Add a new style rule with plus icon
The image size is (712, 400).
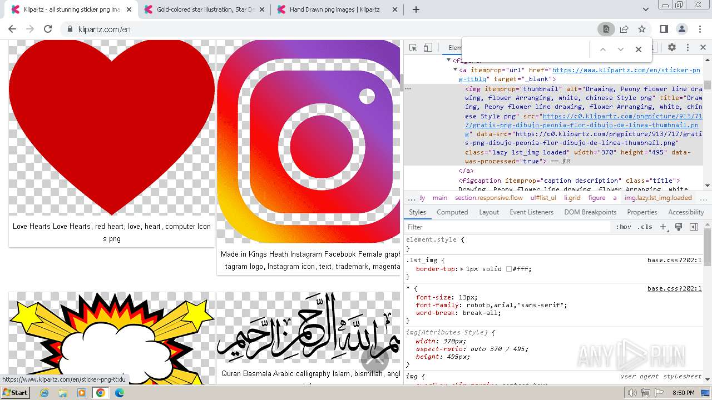click(663, 227)
